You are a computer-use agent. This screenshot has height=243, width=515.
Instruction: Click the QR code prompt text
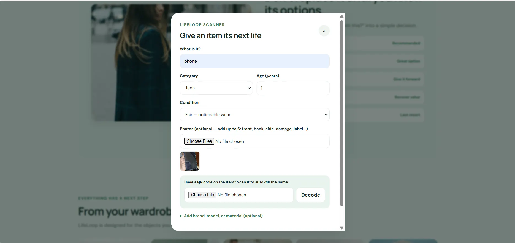pos(237,182)
